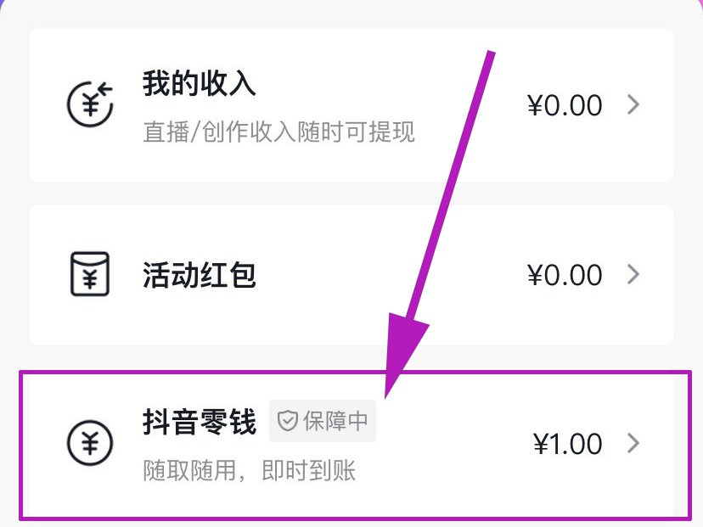Expand 我的收入 using its right chevron

(633, 105)
